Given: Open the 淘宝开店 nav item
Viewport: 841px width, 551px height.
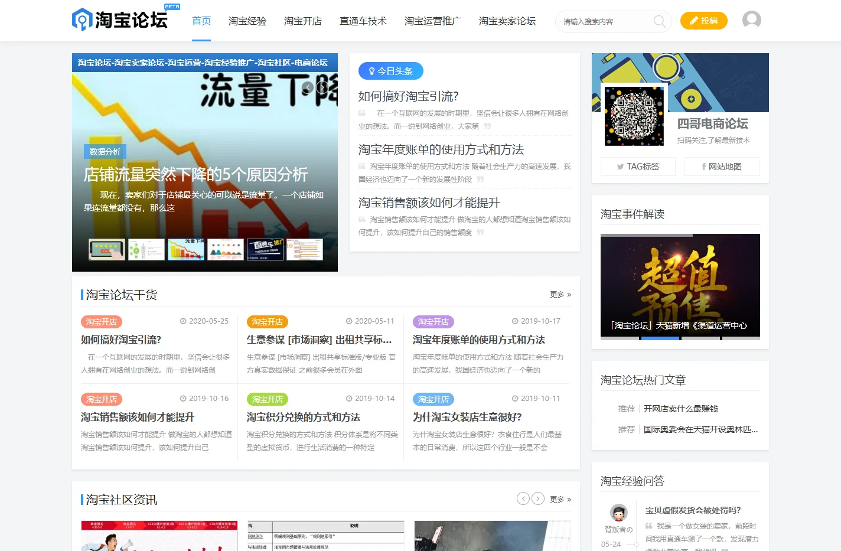Looking at the screenshot, I should (303, 21).
